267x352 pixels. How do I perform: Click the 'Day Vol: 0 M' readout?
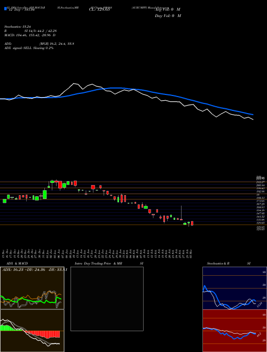point(168,16)
